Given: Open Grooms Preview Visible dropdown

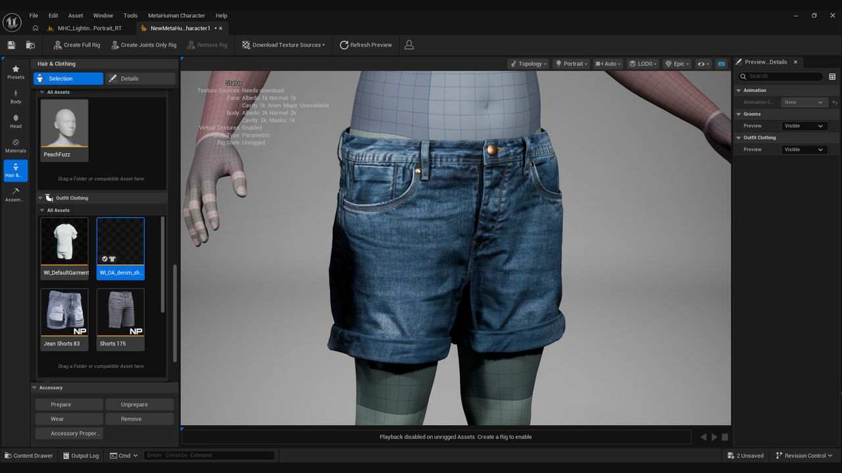Looking at the screenshot, I should point(804,126).
